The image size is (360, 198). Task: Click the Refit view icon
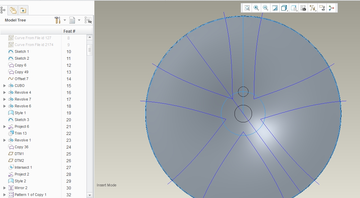(x=247, y=8)
